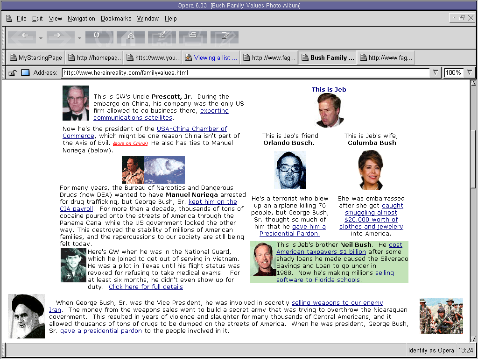
Task: Open the 100% zoom level dropdown
Action: coord(470,72)
